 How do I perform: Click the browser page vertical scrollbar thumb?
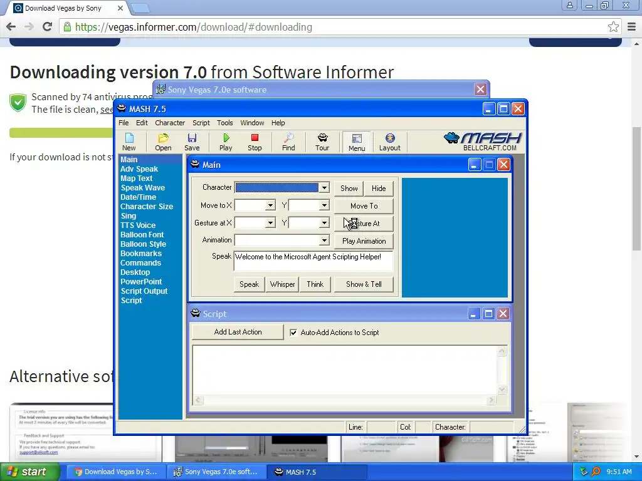click(636, 189)
